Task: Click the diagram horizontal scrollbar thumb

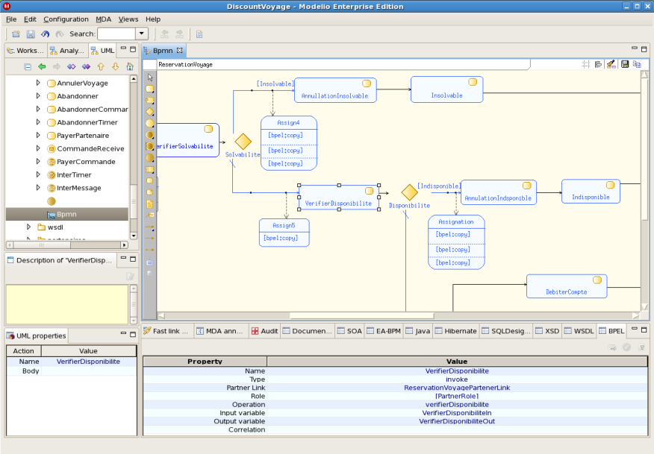Action: (x=362, y=316)
